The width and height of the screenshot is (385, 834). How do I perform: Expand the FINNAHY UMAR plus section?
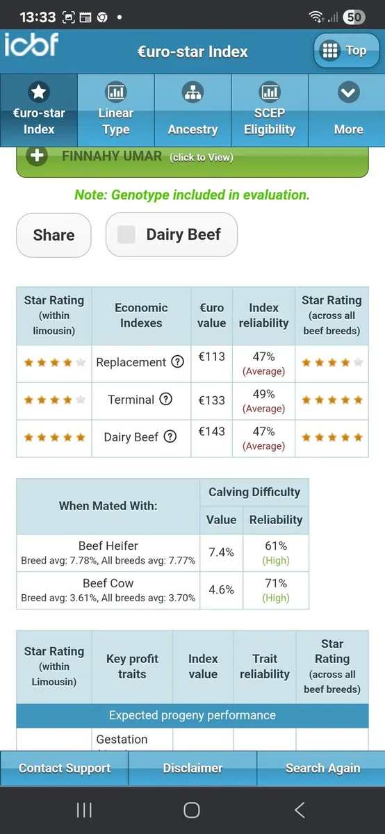click(x=37, y=156)
